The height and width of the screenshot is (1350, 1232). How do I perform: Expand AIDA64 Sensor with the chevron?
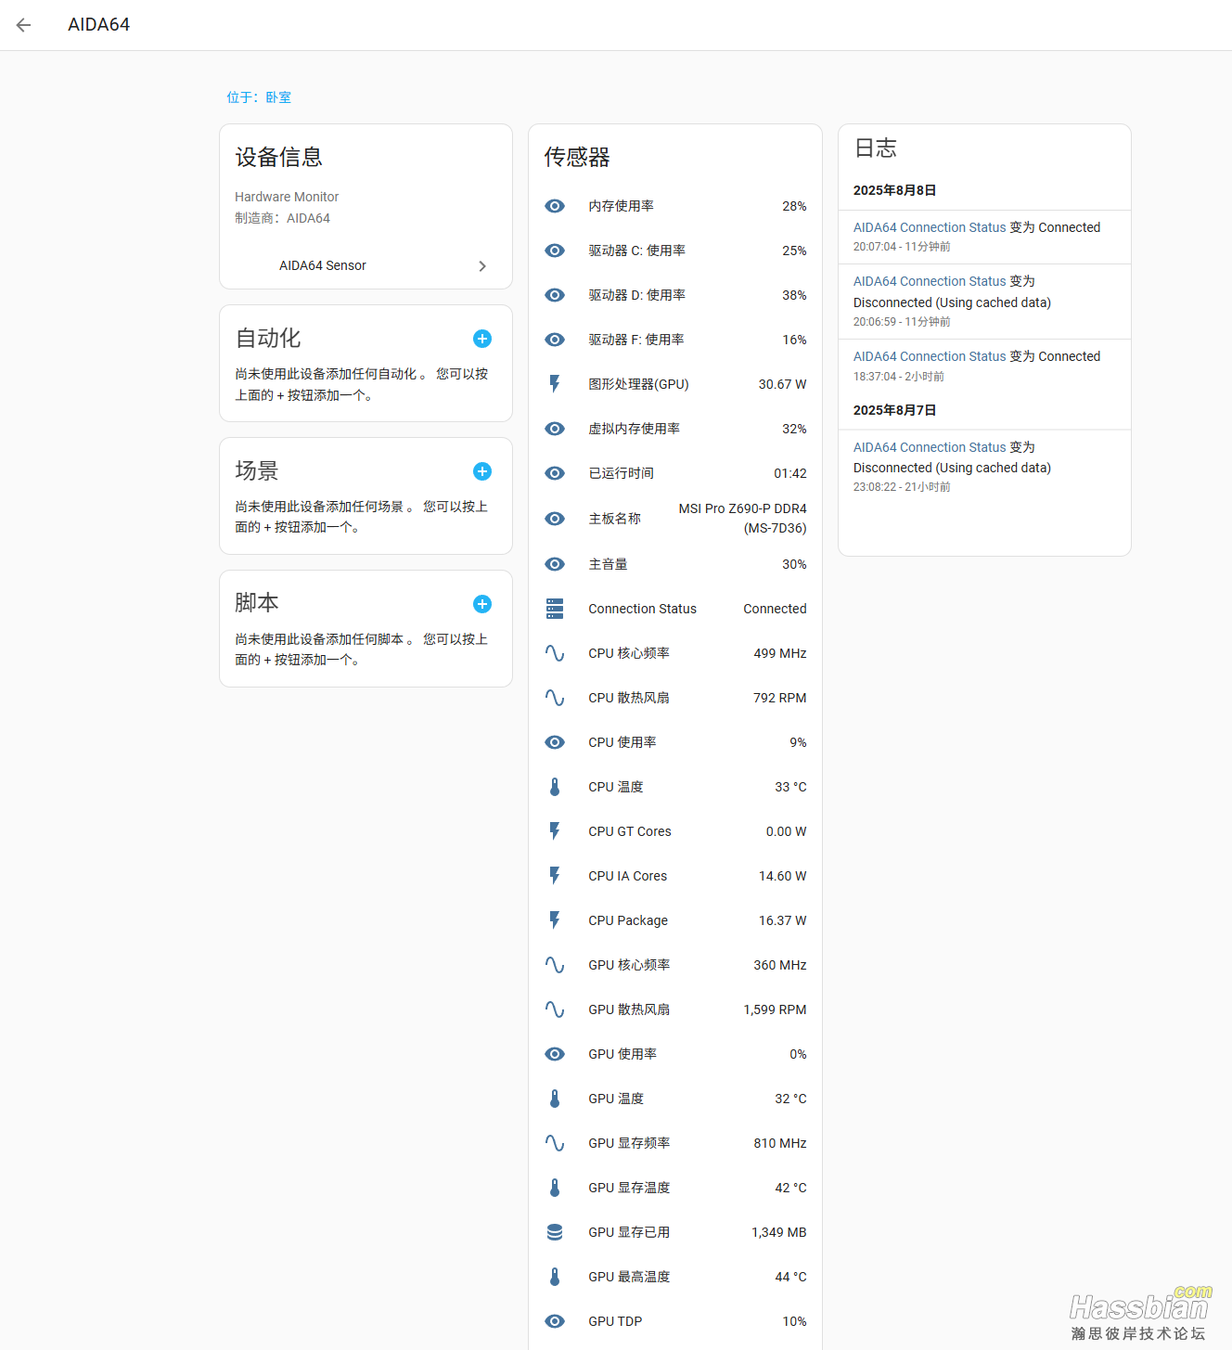tap(482, 266)
